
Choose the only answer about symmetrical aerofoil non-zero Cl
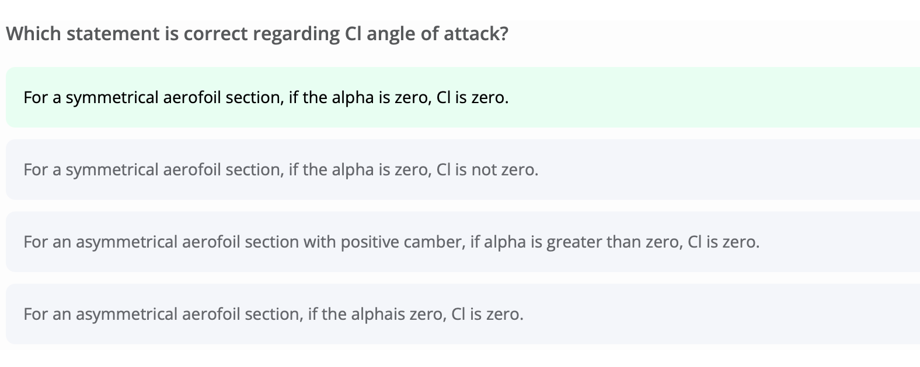point(463,170)
